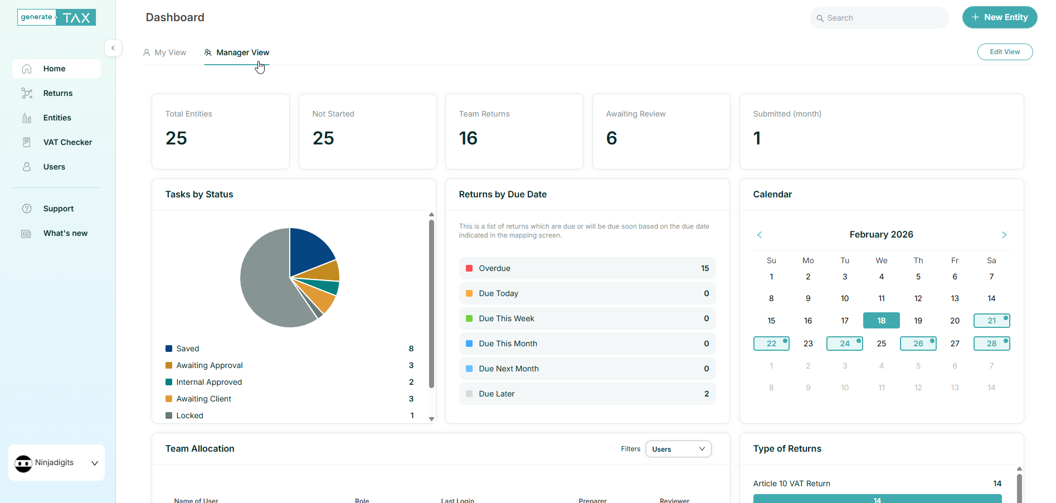Viewport: 1056px width, 503px height.
Task: Click the Entities building icon
Action: pos(26,118)
